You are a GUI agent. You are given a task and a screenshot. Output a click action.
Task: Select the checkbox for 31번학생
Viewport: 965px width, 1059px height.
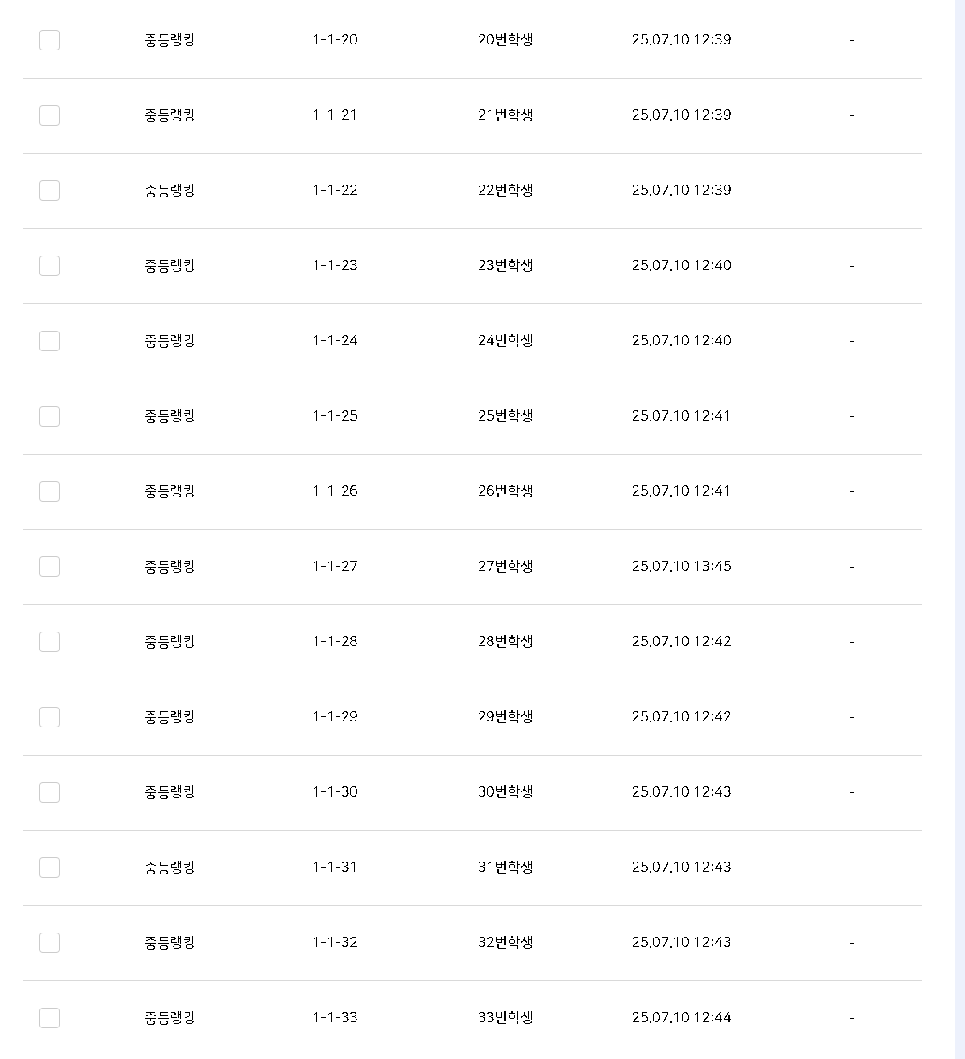[50, 868]
